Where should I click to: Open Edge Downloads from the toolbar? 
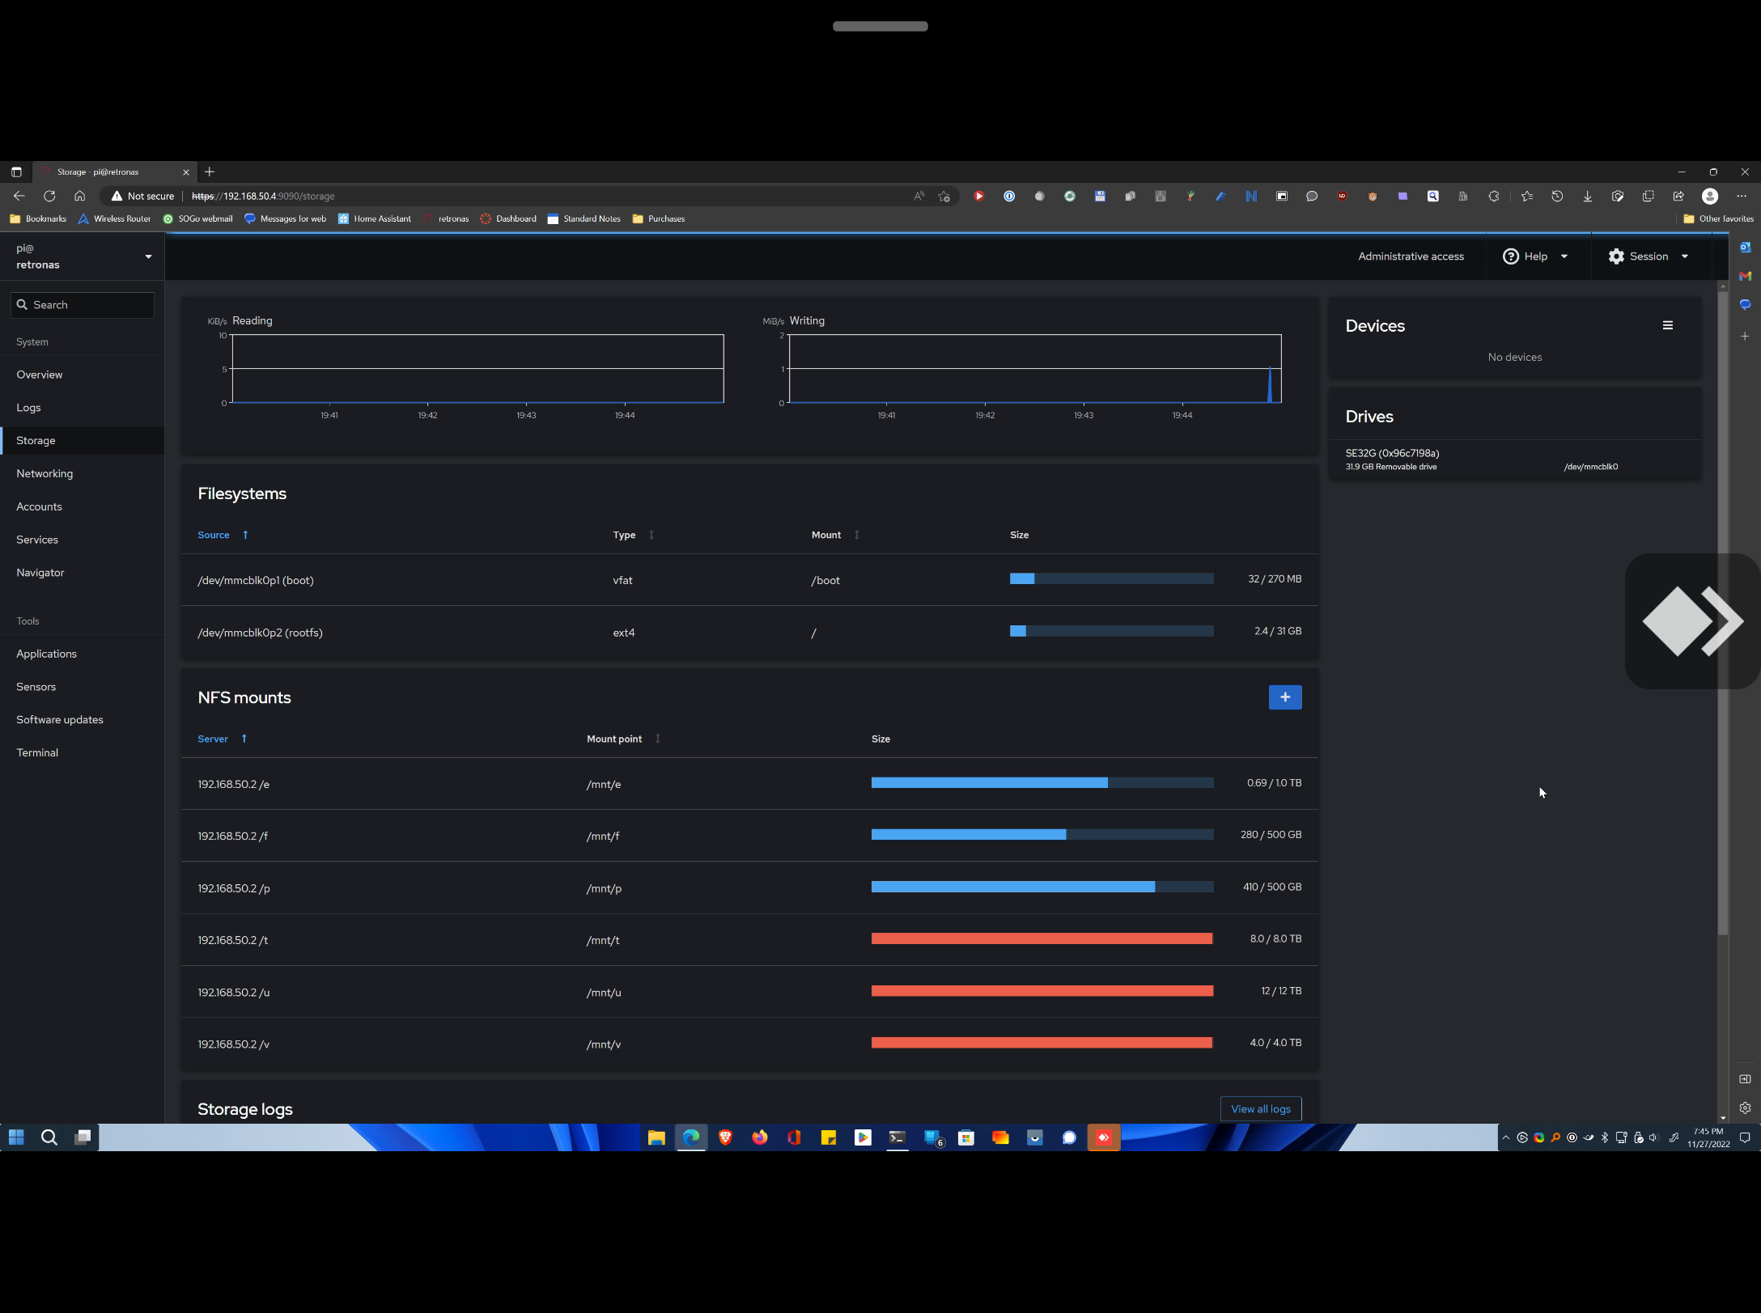[1587, 196]
